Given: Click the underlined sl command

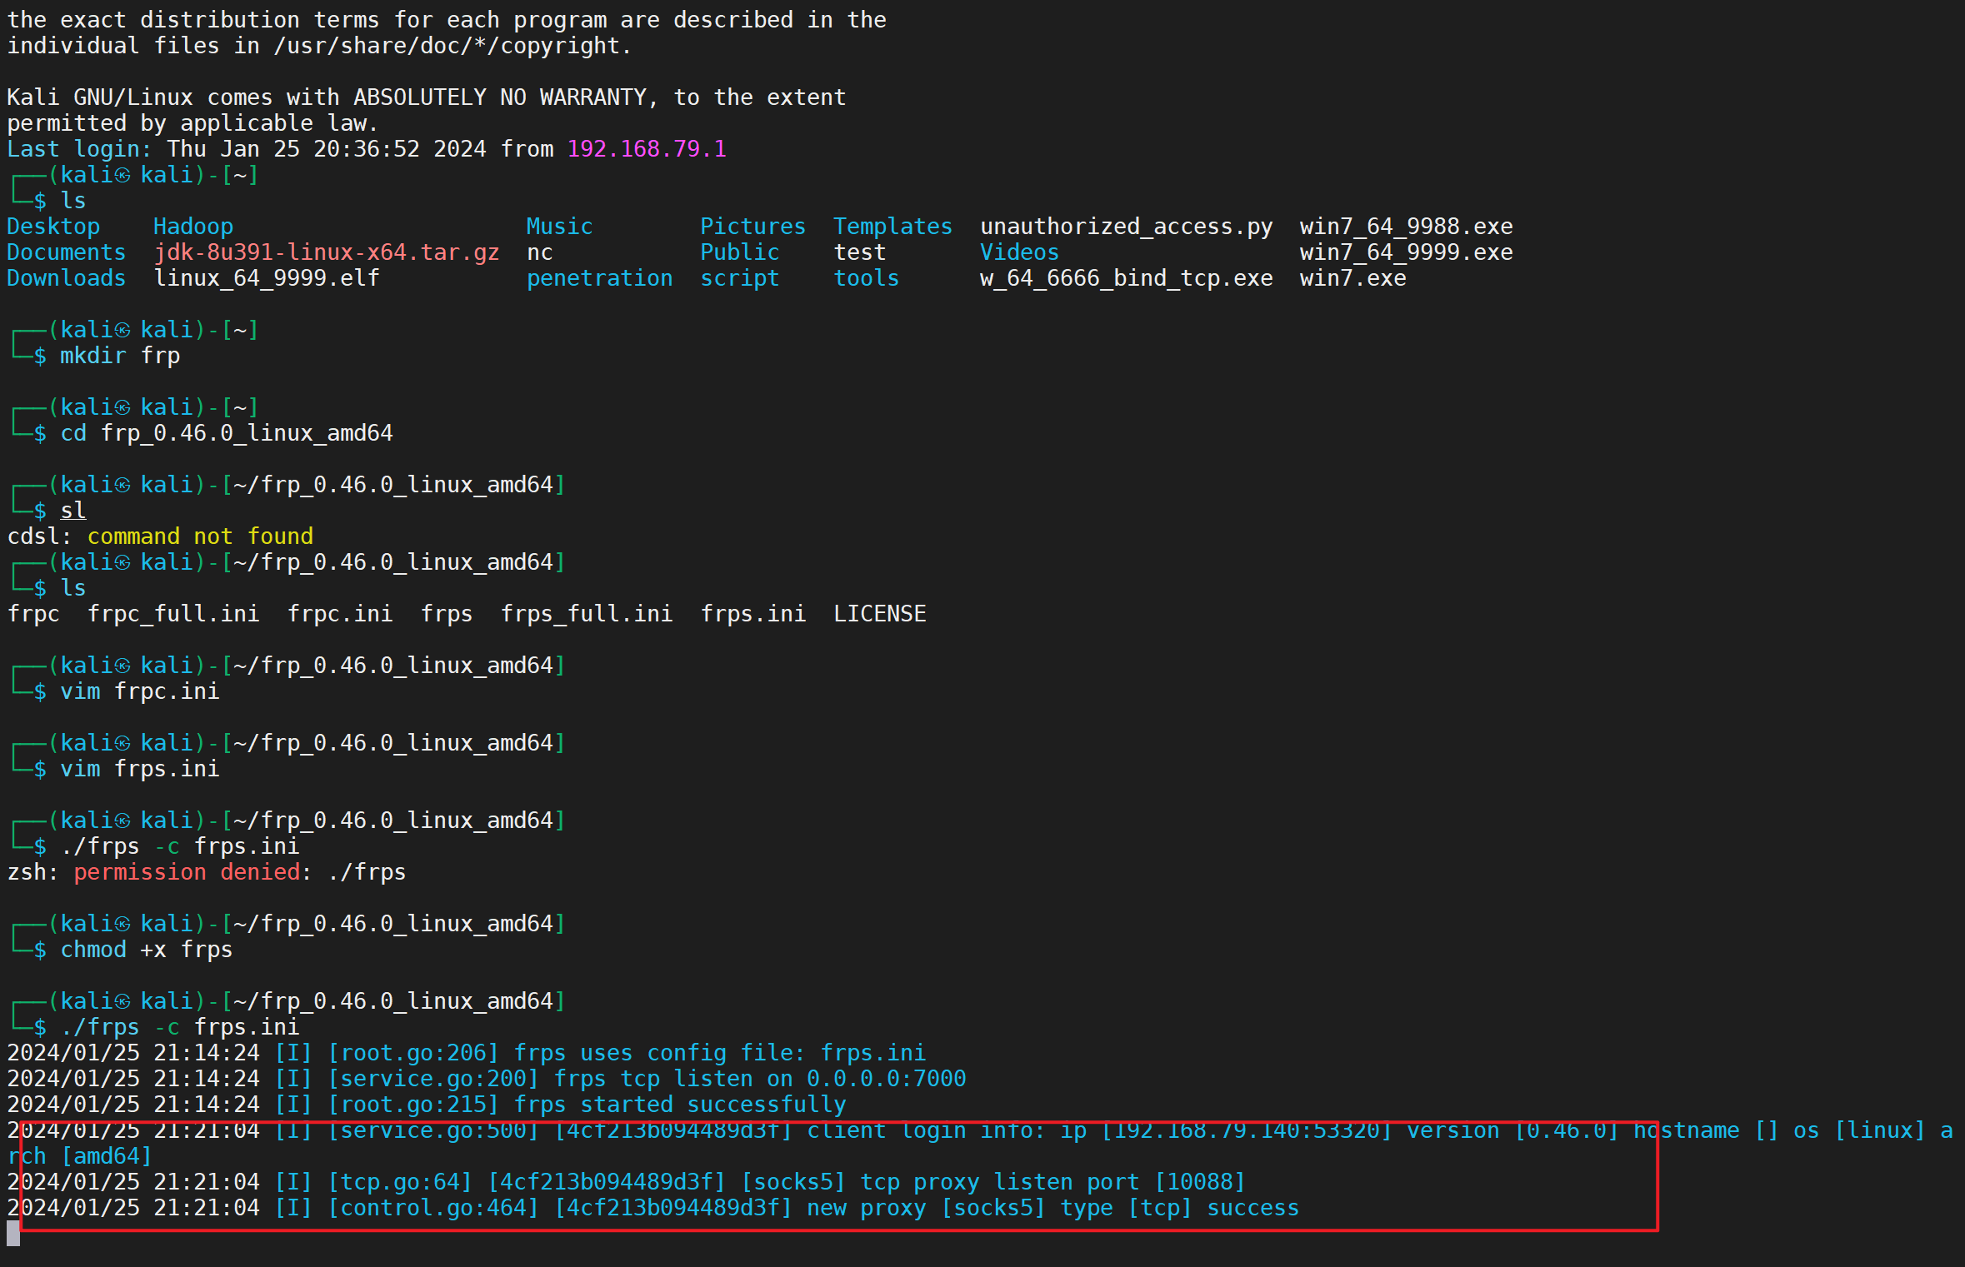Looking at the screenshot, I should point(73,511).
